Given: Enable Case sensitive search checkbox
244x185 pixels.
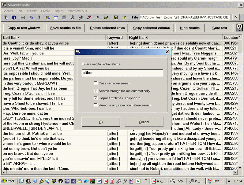Looking at the screenshot, I should click(96, 83).
